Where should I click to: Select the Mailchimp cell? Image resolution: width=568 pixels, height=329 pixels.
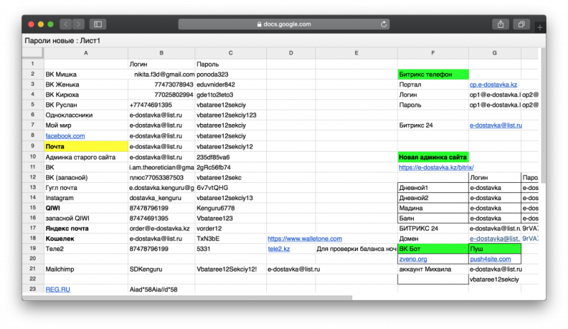[x=86, y=269]
